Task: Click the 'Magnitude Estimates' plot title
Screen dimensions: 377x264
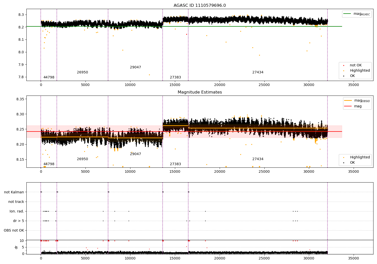Action: point(200,92)
